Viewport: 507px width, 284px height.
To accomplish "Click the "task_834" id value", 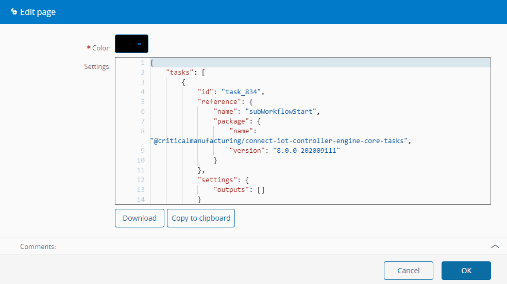I will pos(242,92).
